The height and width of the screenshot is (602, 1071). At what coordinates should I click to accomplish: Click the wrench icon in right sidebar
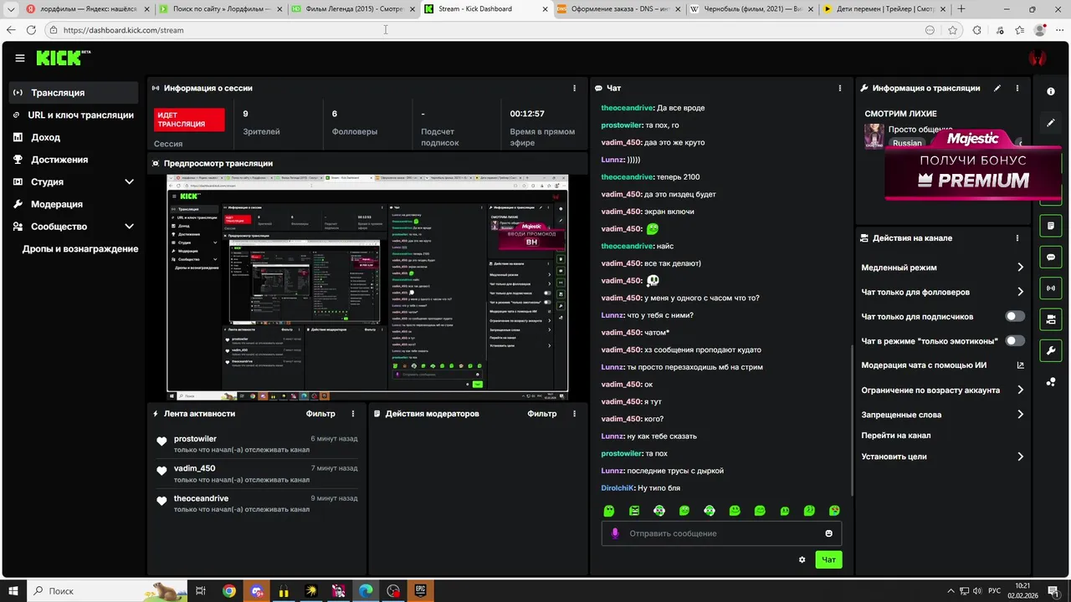[1051, 350]
